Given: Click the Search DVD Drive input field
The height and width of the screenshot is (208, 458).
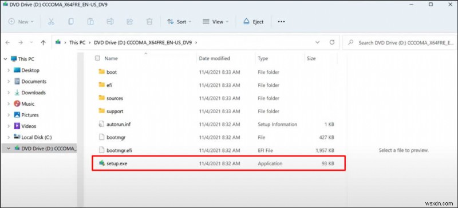Looking at the screenshot, I should pos(399,43).
